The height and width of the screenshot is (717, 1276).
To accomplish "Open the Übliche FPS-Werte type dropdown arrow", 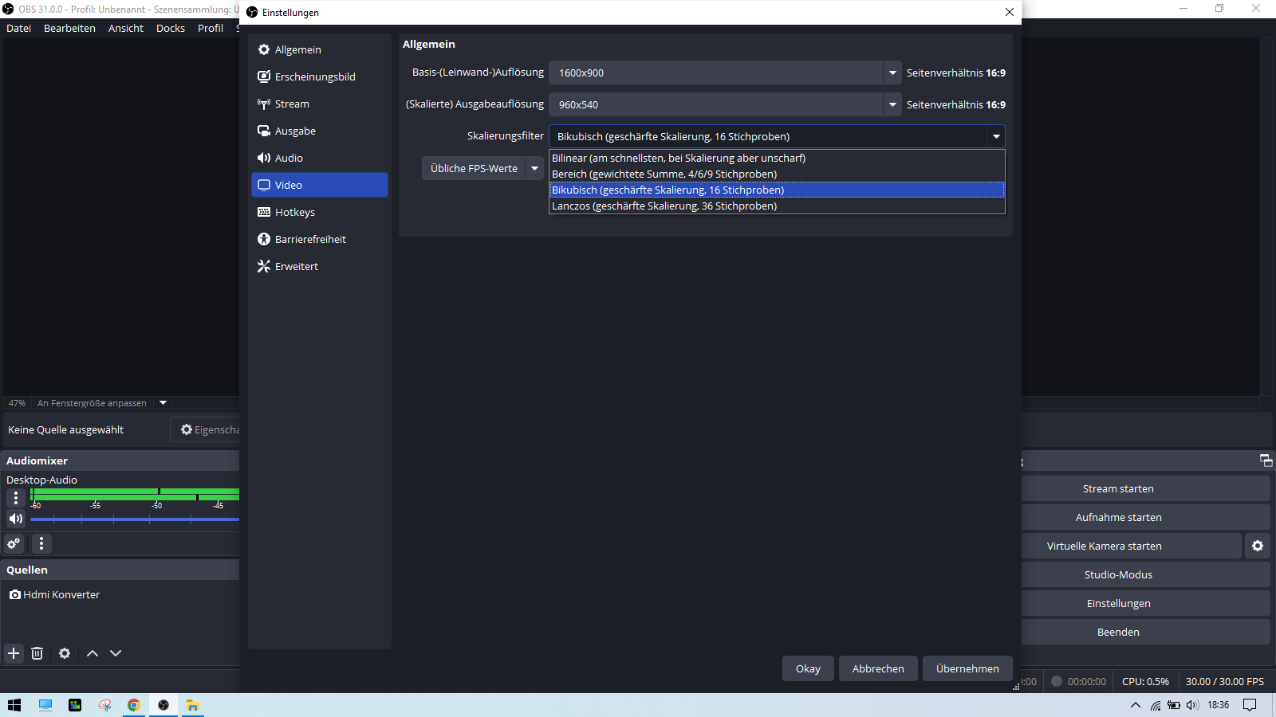I will 534,168.
